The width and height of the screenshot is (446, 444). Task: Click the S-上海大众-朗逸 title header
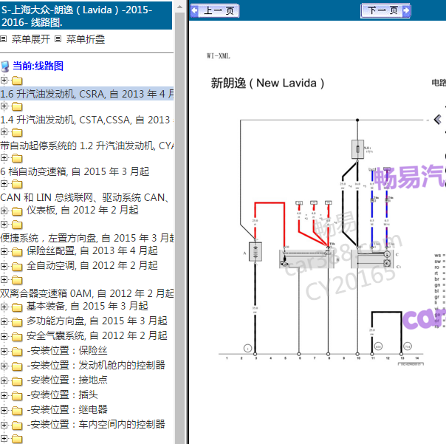[x=86, y=16]
